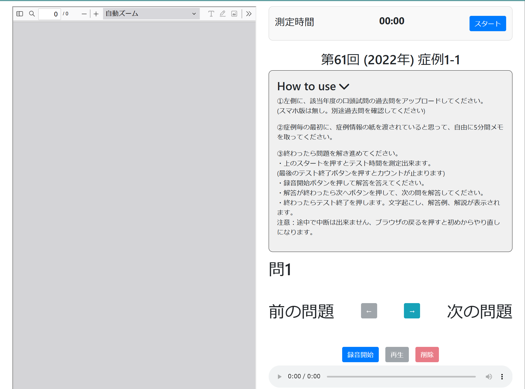Viewport: 525px width, 389px height.
Task: Open the PDF search tool
Action: tap(32, 14)
